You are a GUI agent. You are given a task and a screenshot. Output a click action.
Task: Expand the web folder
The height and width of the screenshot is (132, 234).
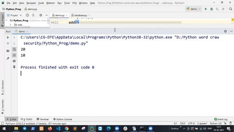[x=11, y=25]
